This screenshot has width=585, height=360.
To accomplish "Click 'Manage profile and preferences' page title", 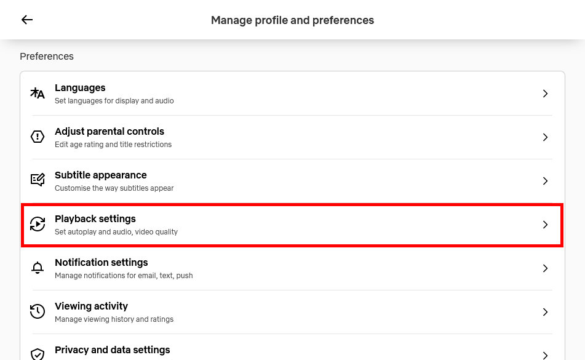I will (x=293, y=20).
